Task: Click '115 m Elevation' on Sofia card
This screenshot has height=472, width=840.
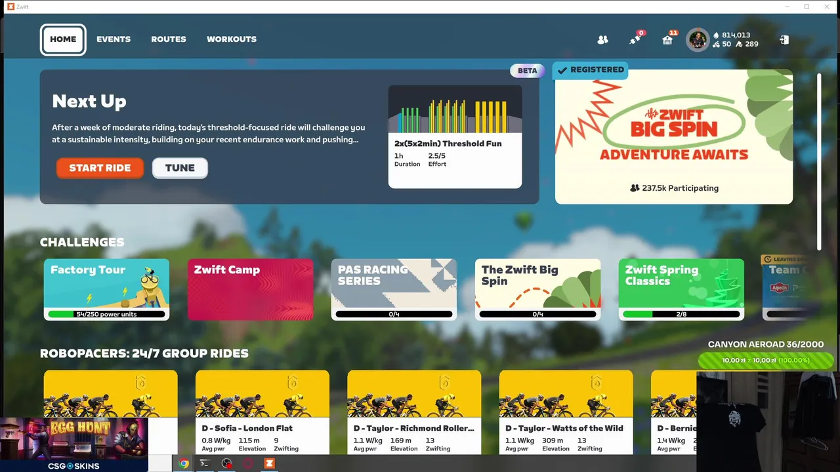Action: (252, 444)
